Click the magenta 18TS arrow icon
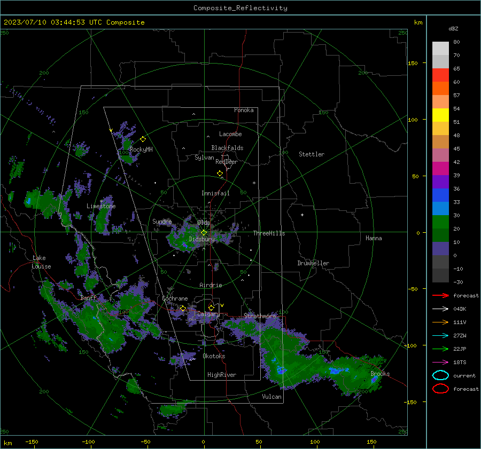Screen dimensions: 481x449 (x=440, y=363)
